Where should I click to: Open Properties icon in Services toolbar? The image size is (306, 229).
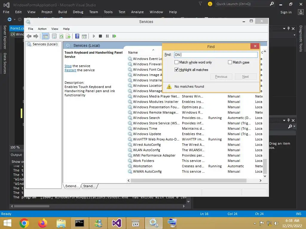coord(54,36)
